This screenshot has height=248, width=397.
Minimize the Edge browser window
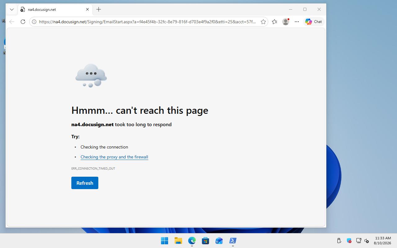click(291, 9)
